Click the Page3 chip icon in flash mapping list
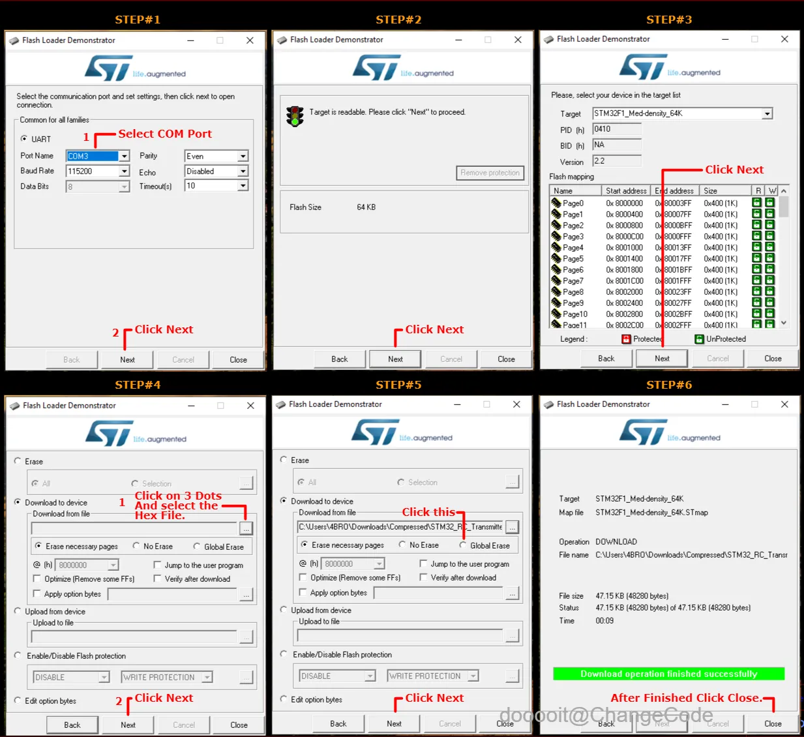The image size is (804, 737). point(556,236)
